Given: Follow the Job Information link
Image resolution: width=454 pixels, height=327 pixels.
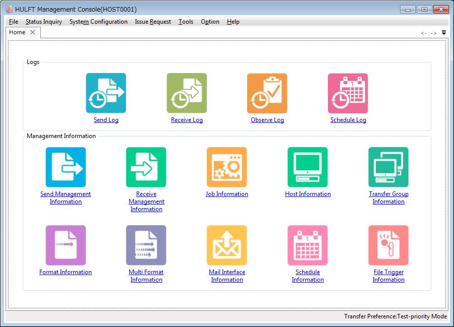Looking at the screenshot, I should click(226, 194).
